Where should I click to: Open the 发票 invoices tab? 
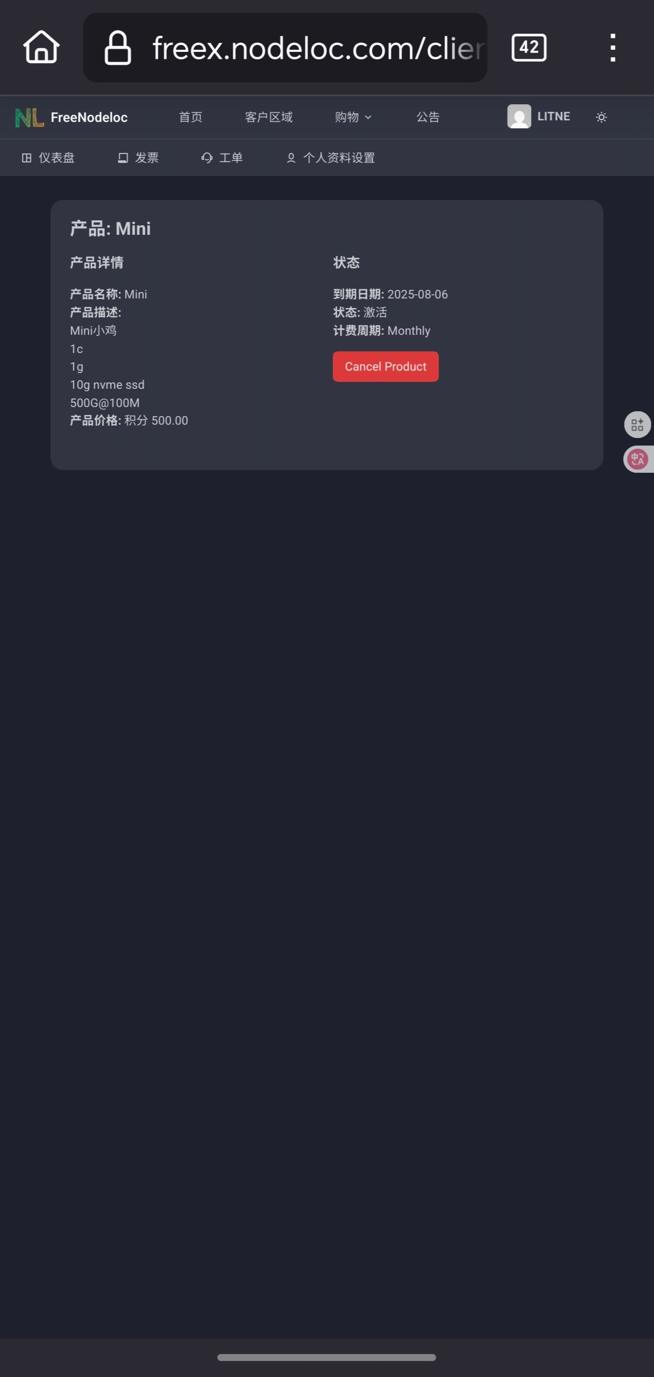[138, 158]
